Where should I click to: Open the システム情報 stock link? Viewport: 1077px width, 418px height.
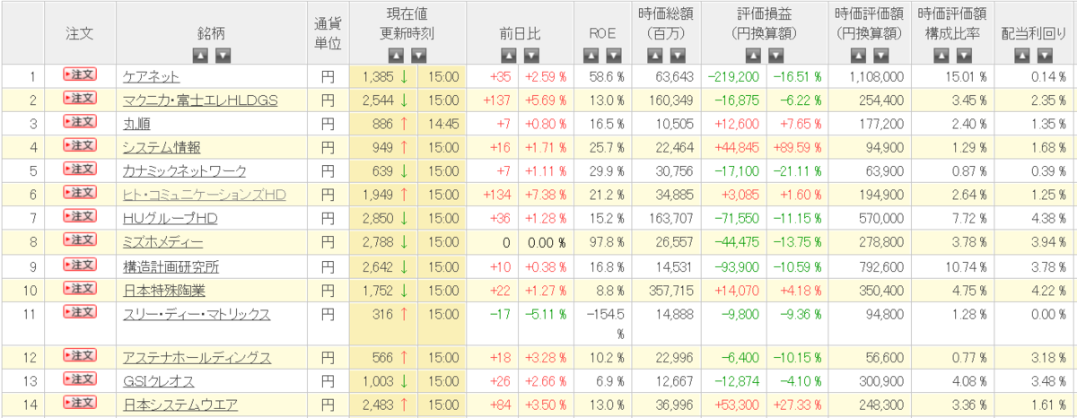point(162,147)
